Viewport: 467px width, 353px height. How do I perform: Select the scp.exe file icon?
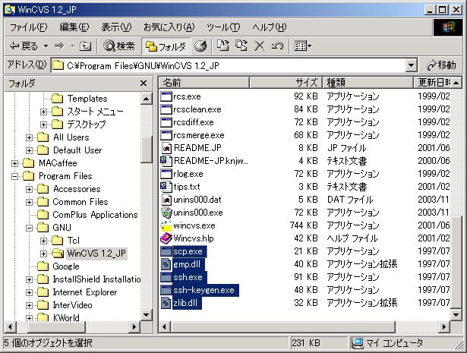tap(166, 251)
